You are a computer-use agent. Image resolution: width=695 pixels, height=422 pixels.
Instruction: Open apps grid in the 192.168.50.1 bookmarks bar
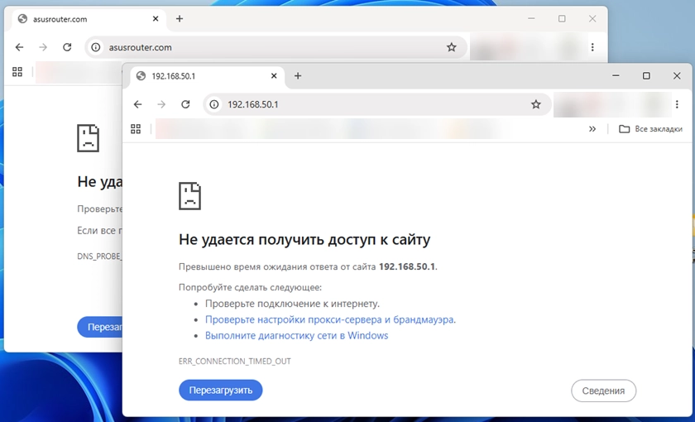136,129
